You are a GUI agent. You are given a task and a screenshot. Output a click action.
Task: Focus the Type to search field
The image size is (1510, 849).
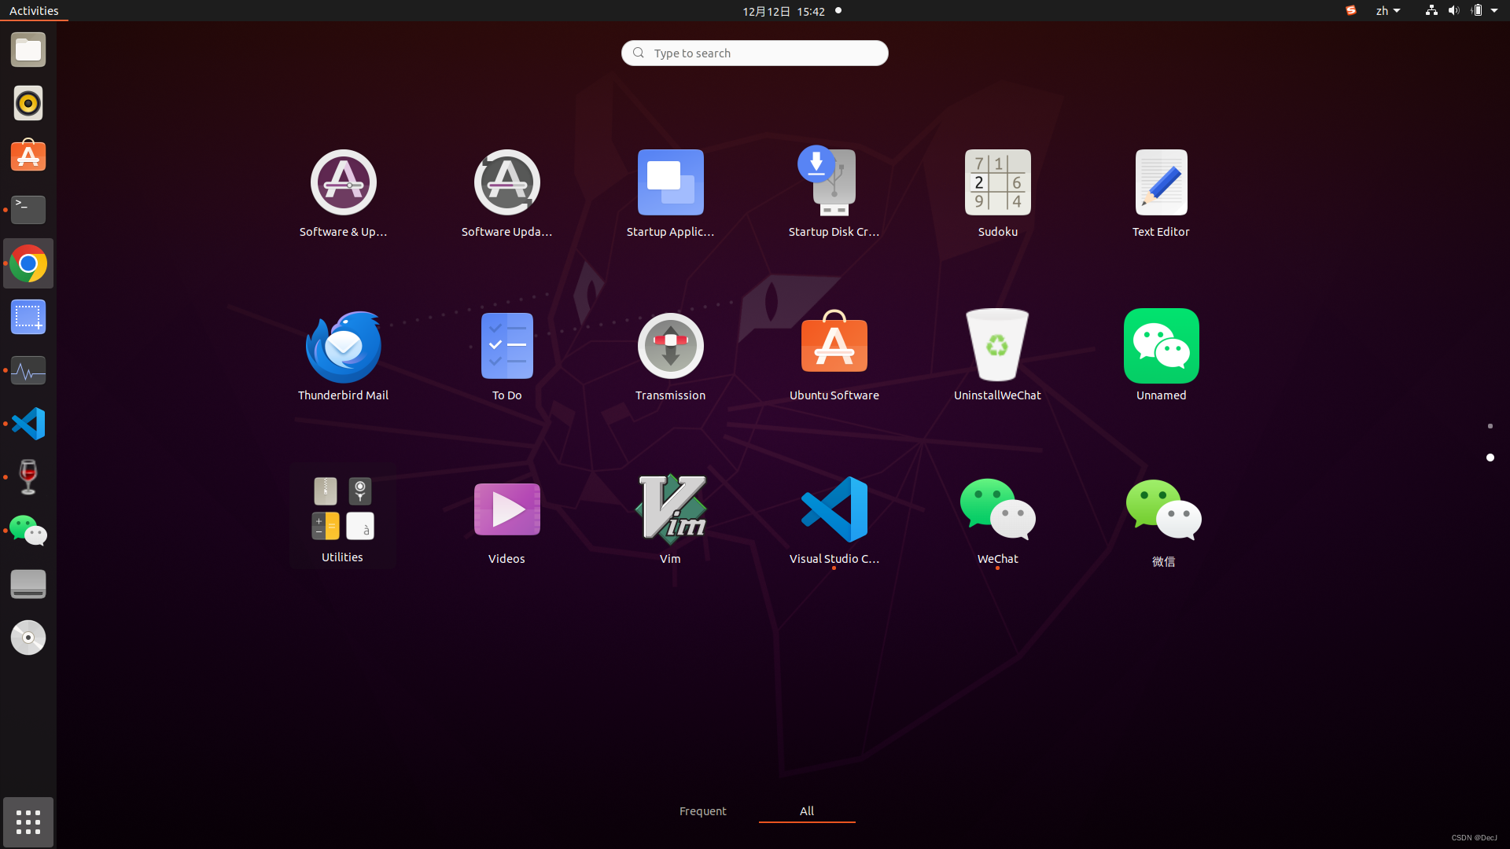(x=755, y=53)
